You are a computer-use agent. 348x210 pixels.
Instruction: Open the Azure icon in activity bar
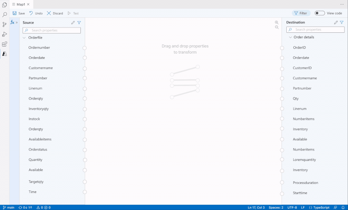(x=5, y=54)
